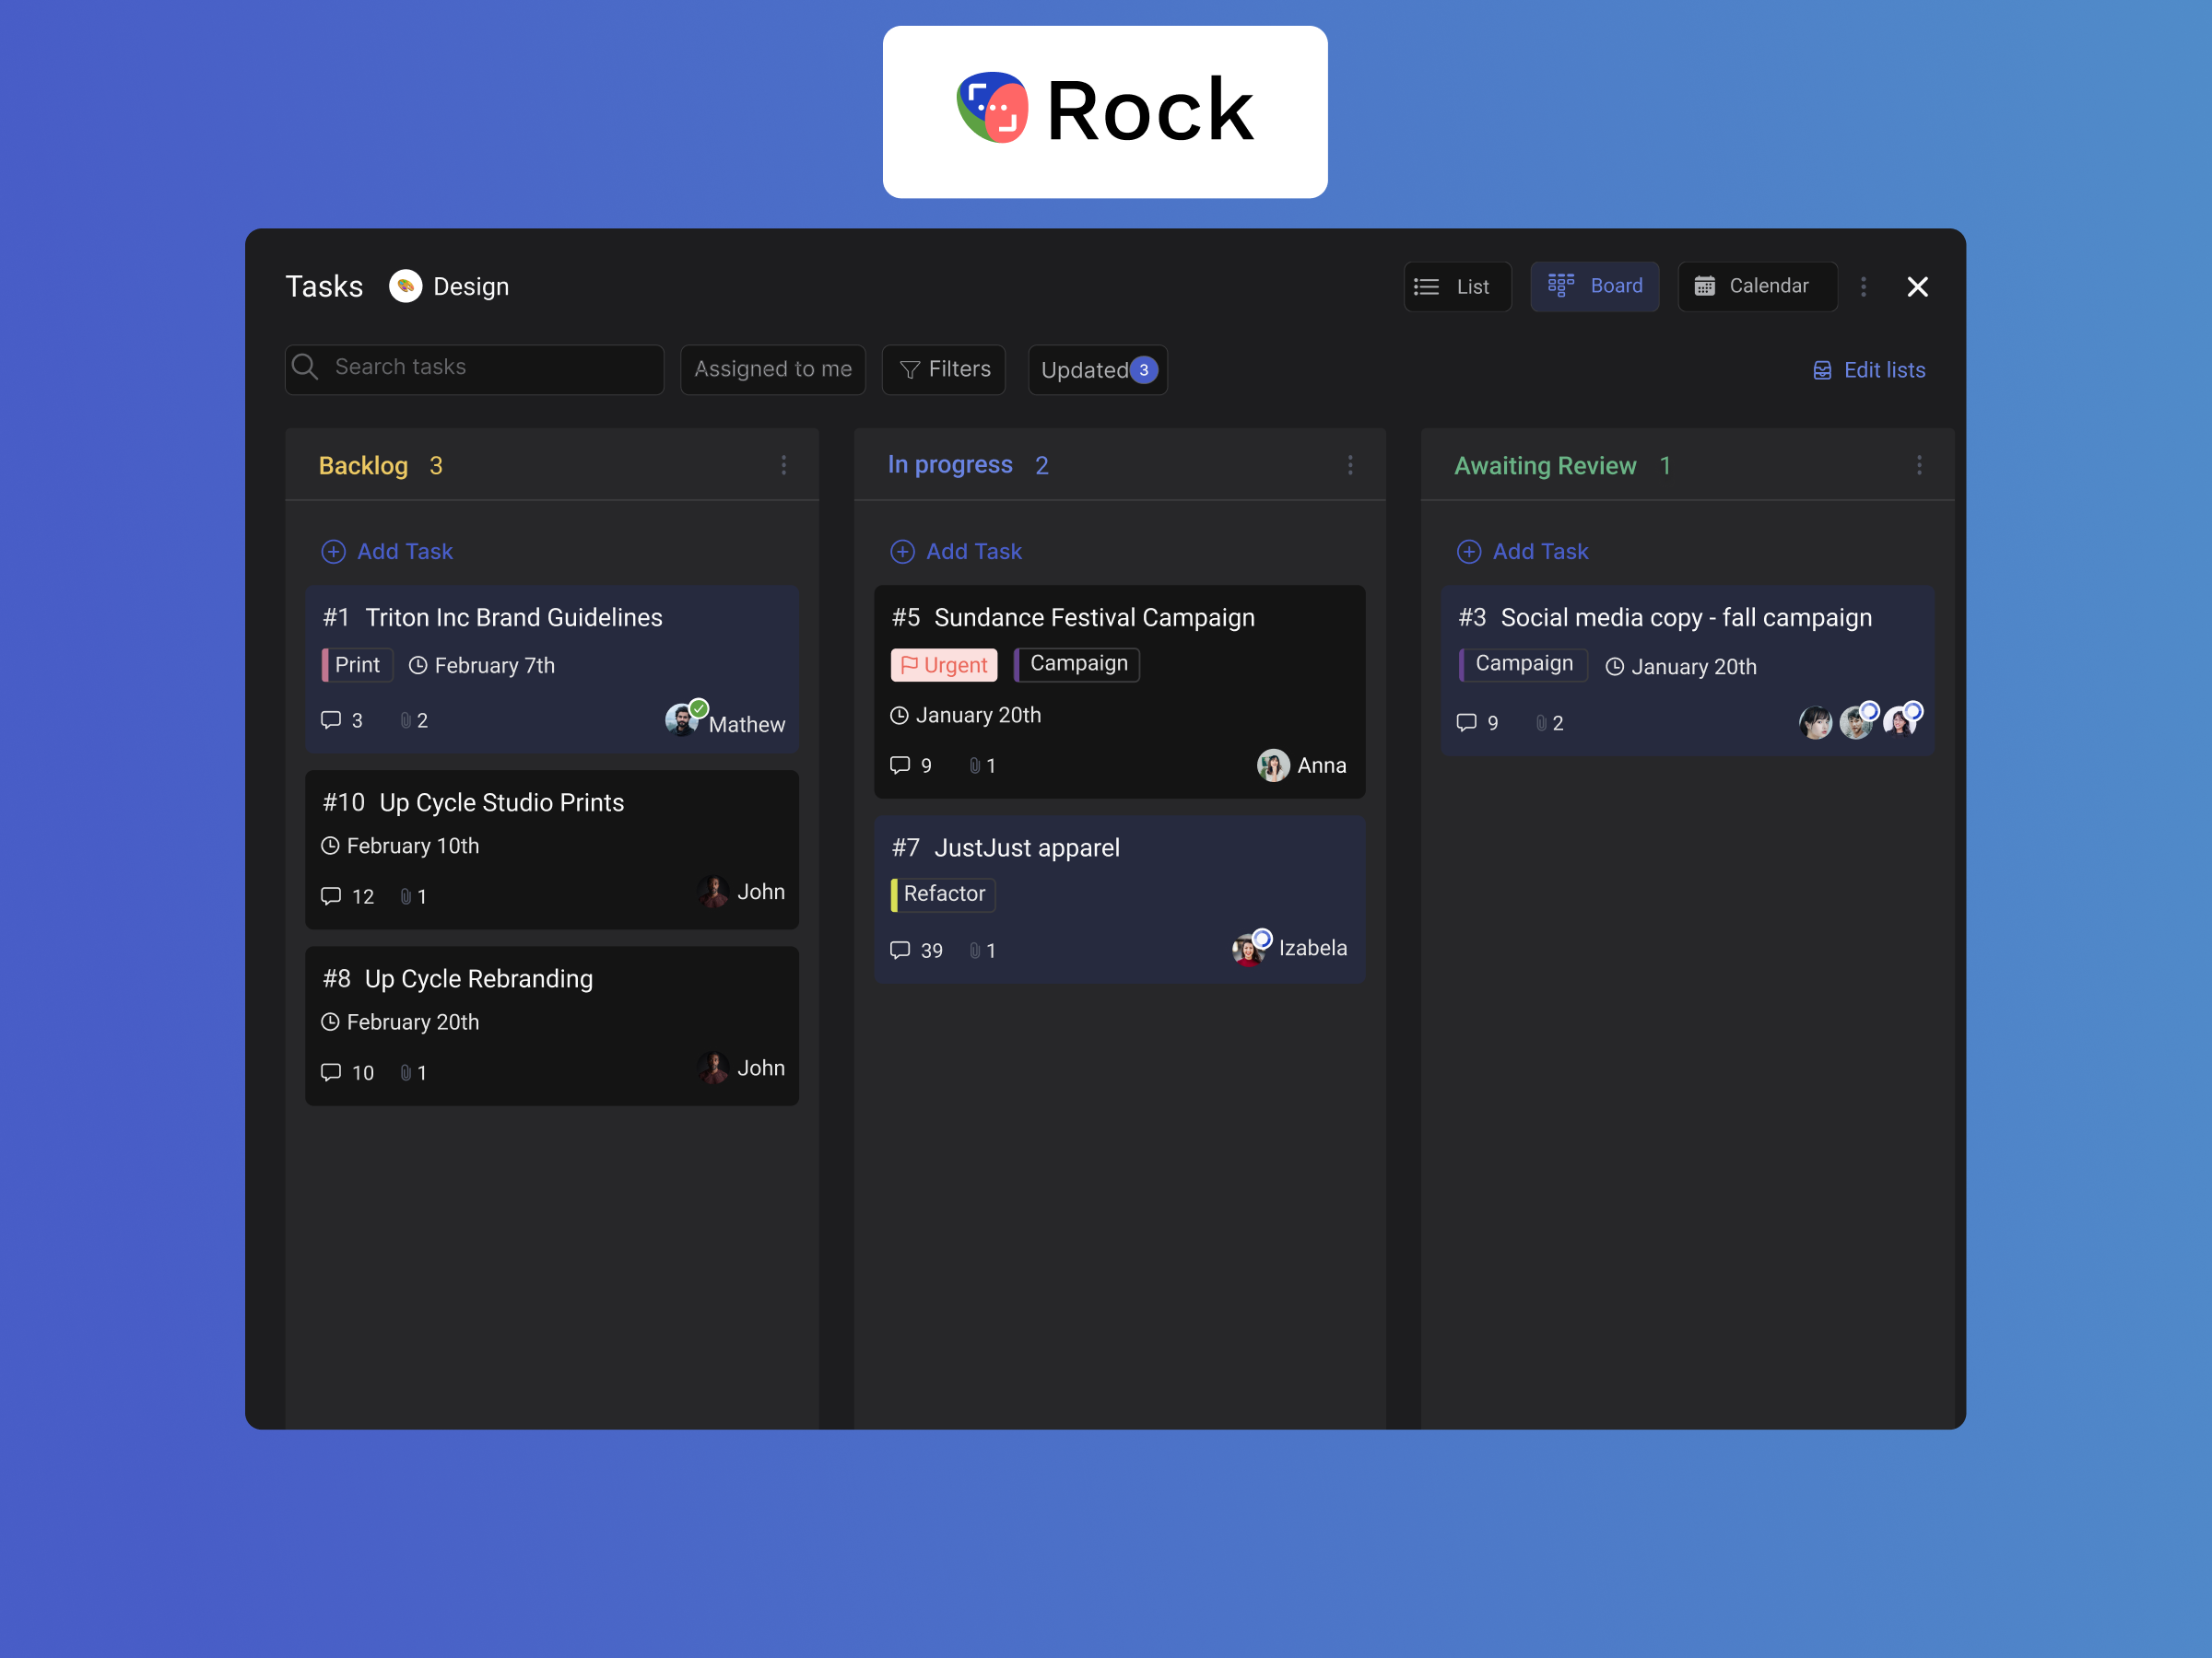The height and width of the screenshot is (1658, 2212).
Task: Click the attachment icon on Triton task
Action: (406, 719)
